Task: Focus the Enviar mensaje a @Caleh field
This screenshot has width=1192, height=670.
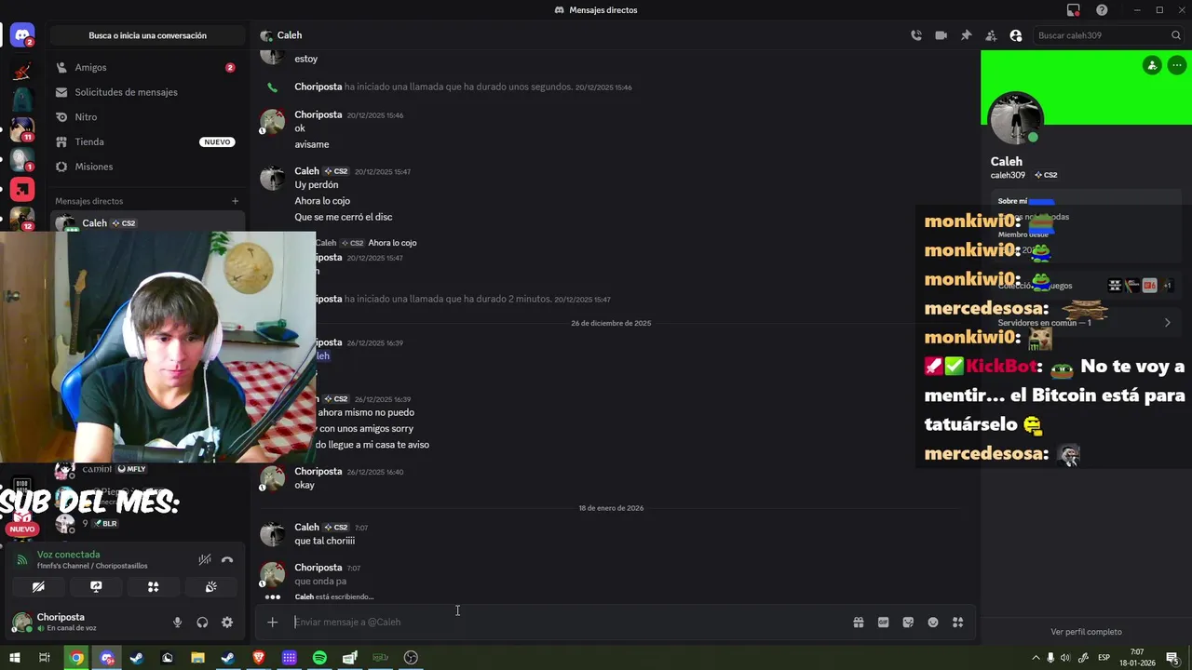Action: [x=568, y=623]
